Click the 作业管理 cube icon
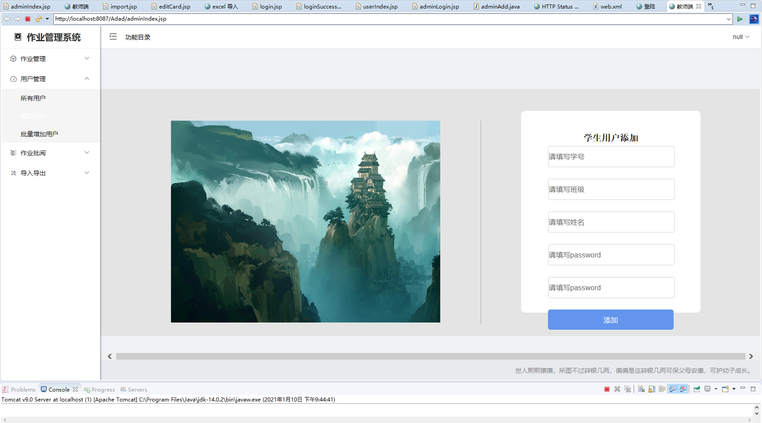Viewport: 762px width, 423px height. point(13,59)
